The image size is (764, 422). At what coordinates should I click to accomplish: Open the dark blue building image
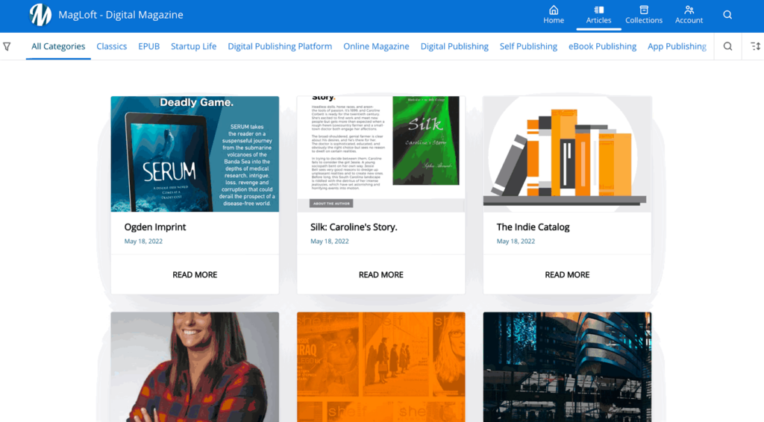point(567,367)
